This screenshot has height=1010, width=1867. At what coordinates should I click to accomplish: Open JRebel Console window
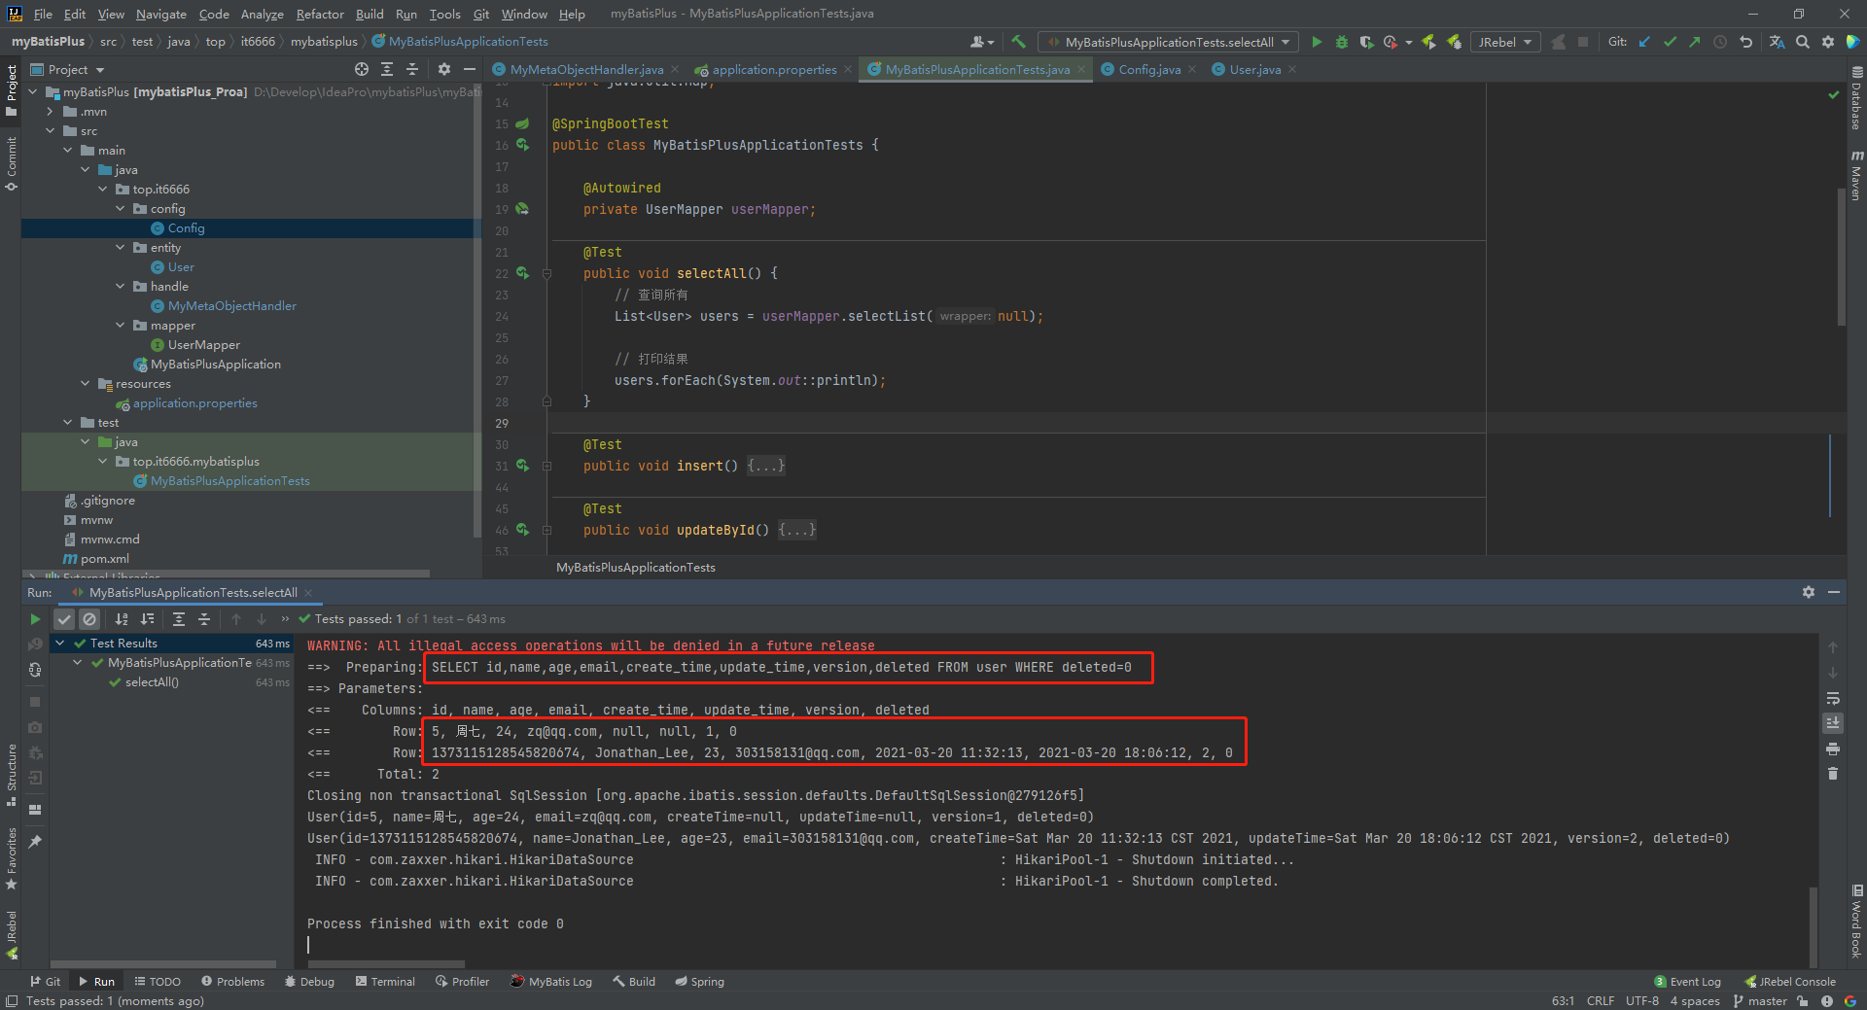click(x=1790, y=982)
